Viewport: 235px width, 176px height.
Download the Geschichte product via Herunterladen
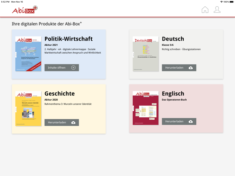click(x=61, y=123)
